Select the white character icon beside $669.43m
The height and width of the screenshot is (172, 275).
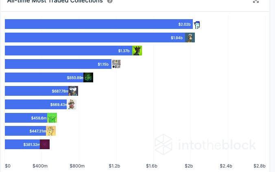click(x=72, y=104)
